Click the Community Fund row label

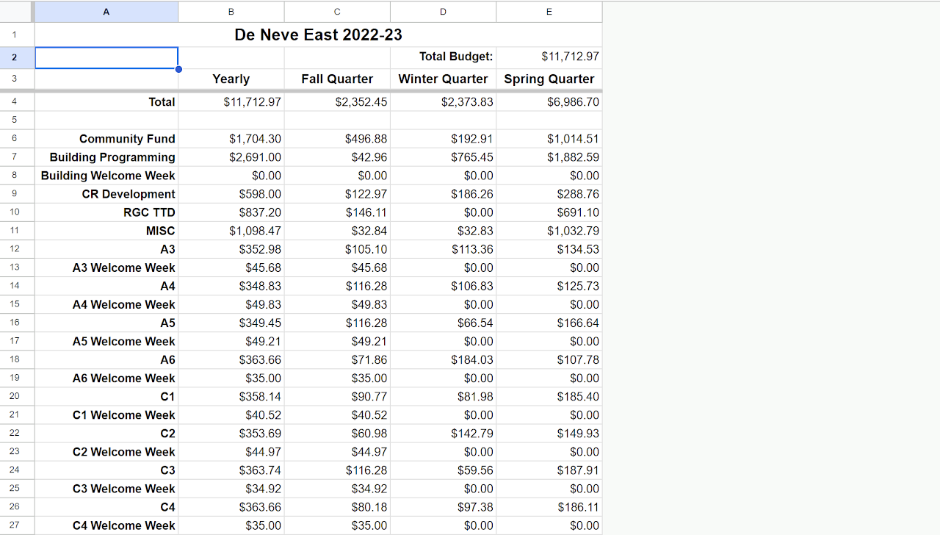(127, 138)
